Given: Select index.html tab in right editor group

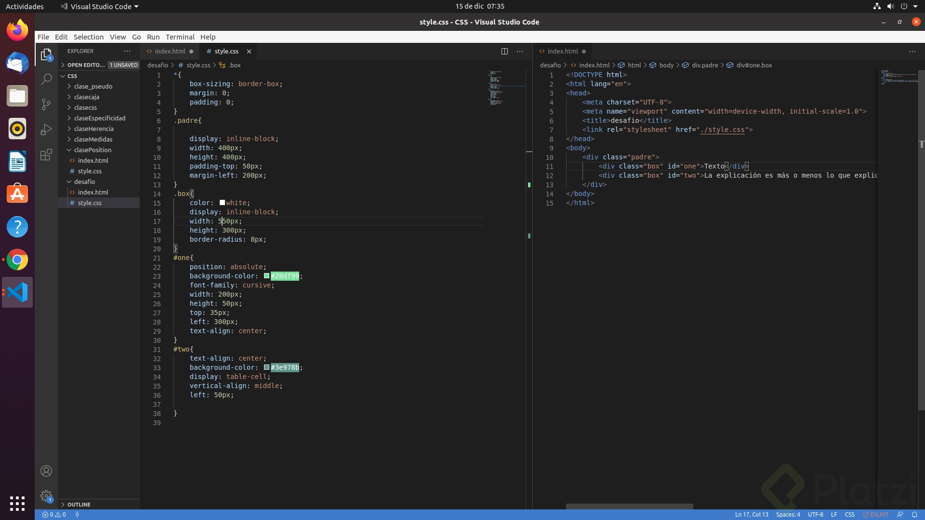Looking at the screenshot, I should tap(563, 51).
